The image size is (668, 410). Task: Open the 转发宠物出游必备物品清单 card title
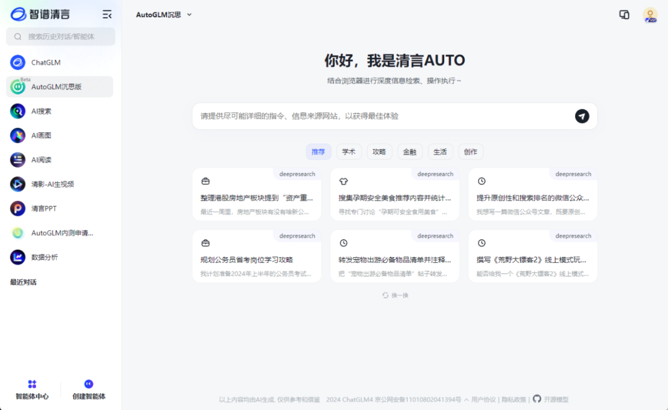point(395,260)
